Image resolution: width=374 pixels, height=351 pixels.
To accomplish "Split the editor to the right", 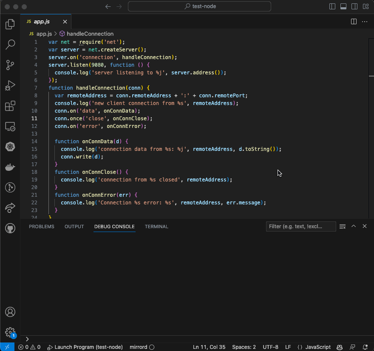I will 354,21.
